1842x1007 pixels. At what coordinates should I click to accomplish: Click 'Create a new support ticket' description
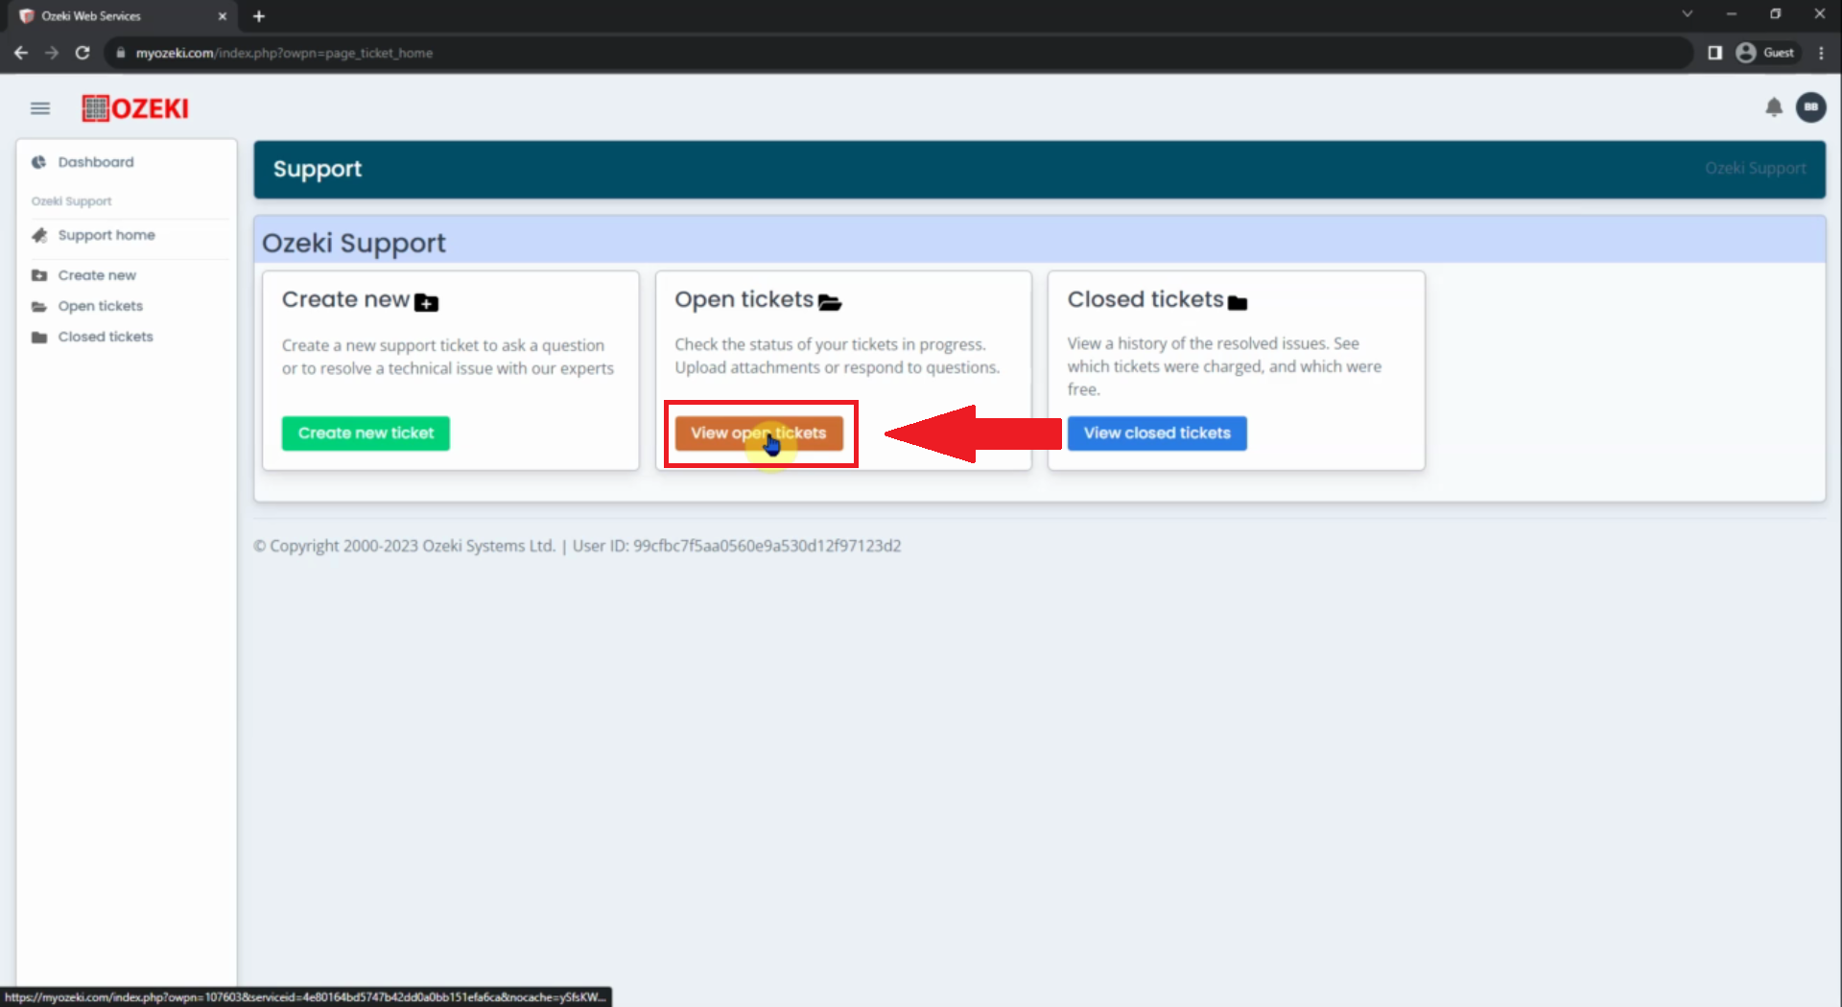coord(447,357)
